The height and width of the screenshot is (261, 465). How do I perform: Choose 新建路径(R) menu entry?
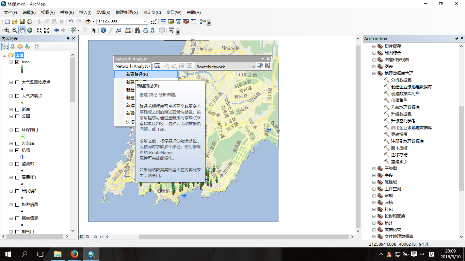click(146, 74)
